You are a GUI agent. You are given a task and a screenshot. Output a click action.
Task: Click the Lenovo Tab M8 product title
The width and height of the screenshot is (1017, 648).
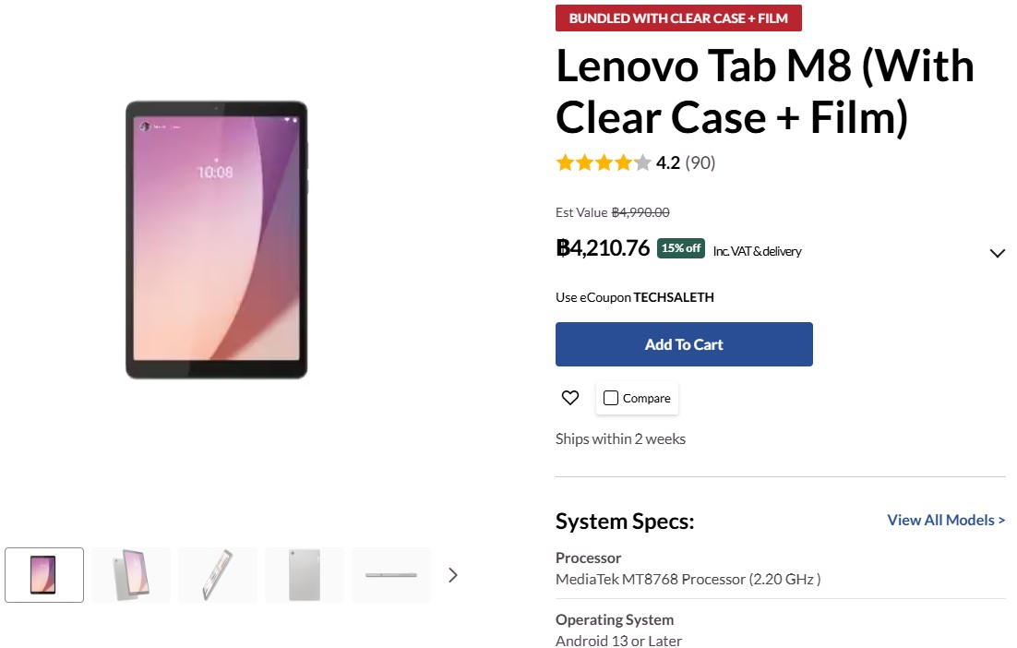(x=765, y=91)
